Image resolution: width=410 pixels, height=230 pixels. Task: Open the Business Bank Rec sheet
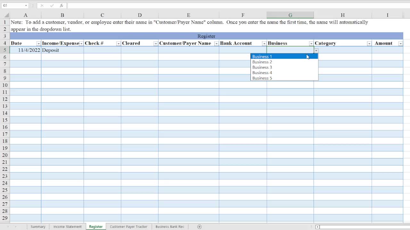tap(170, 226)
